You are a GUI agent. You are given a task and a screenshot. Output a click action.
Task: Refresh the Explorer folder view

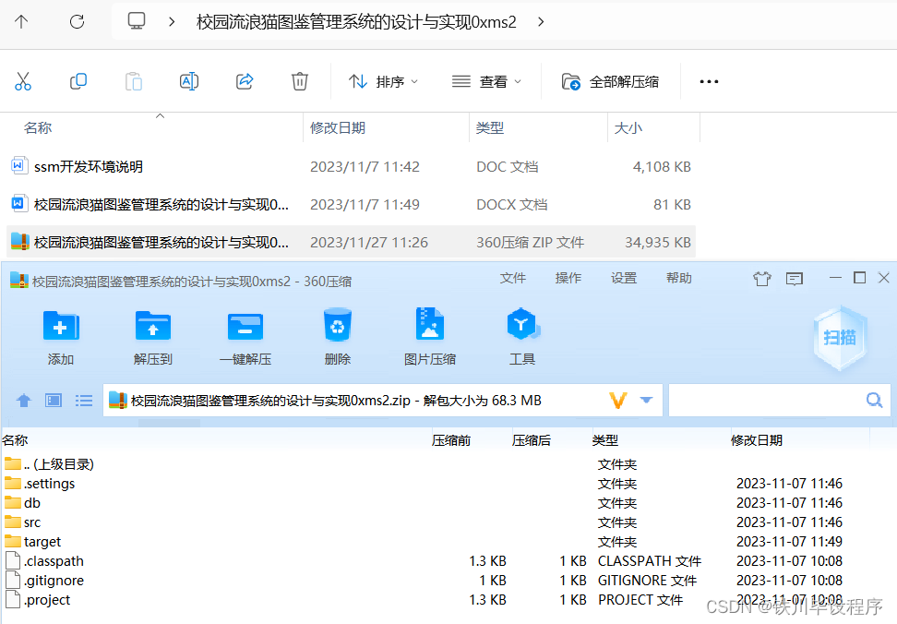pos(77,22)
